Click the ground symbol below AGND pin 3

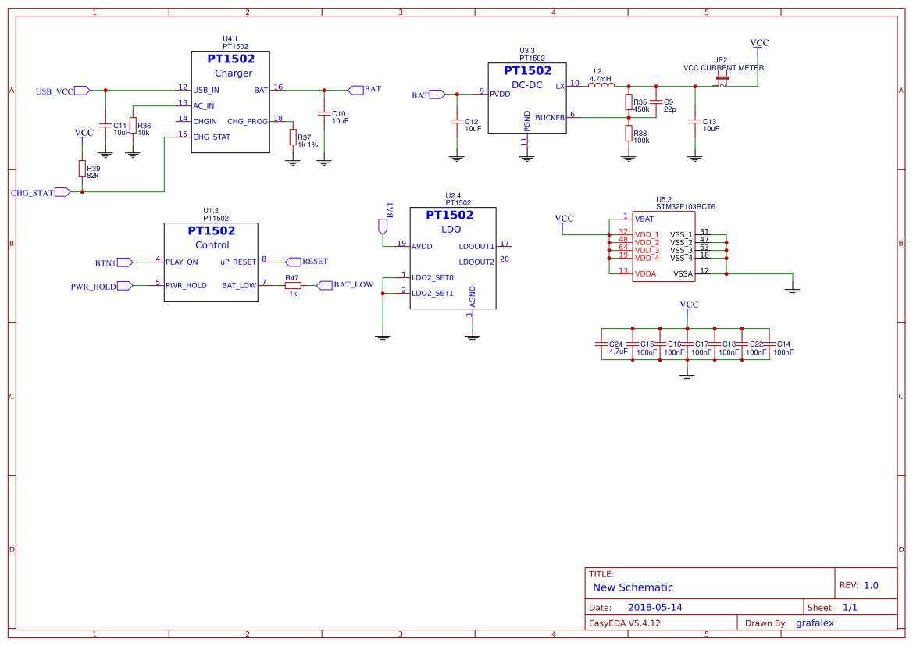coord(473,337)
